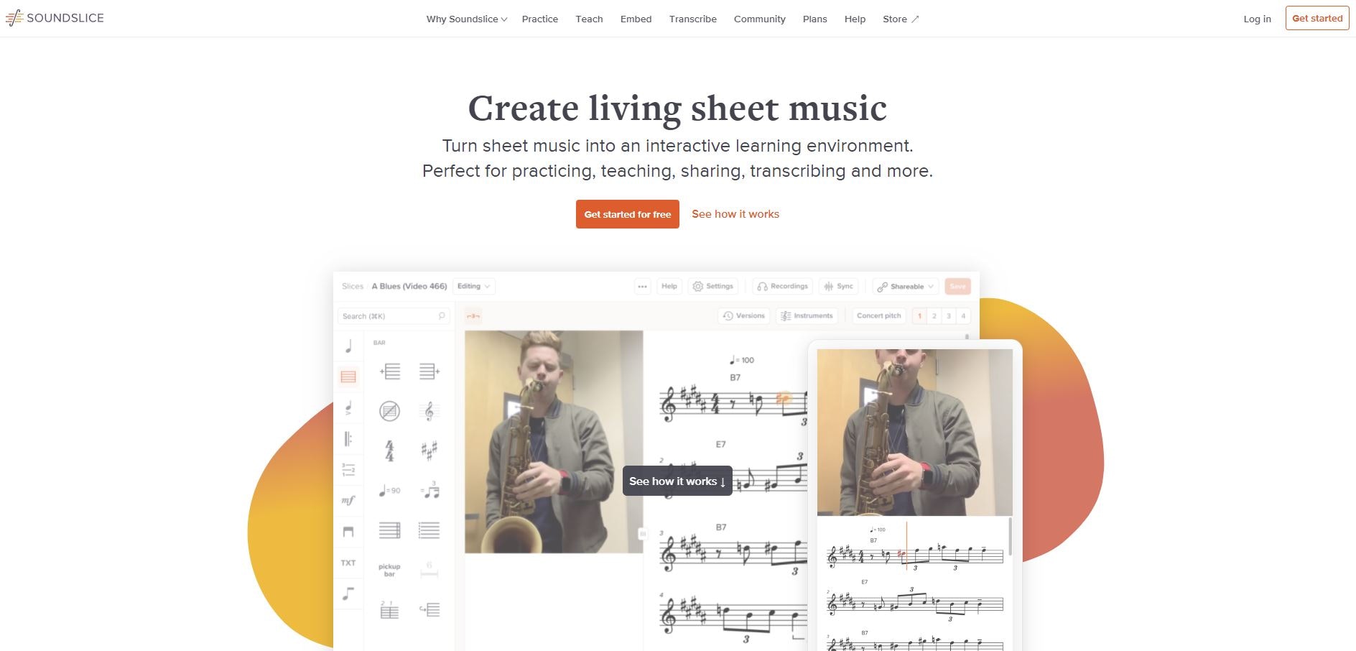Select the triplet tuplet icon

pos(429,490)
